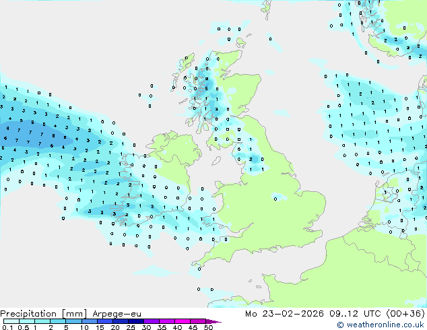Click the 30–35 mm purple legend swatch
The width and height of the screenshot is (427, 330).
151,321
